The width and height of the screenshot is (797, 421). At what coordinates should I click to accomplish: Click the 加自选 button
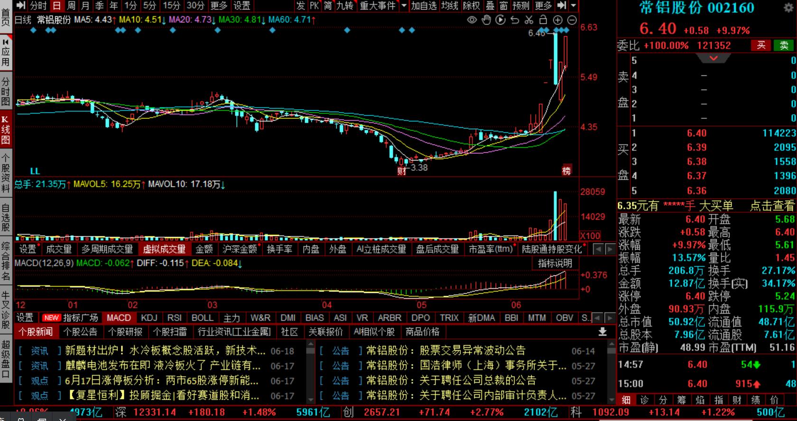(x=424, y=6)
